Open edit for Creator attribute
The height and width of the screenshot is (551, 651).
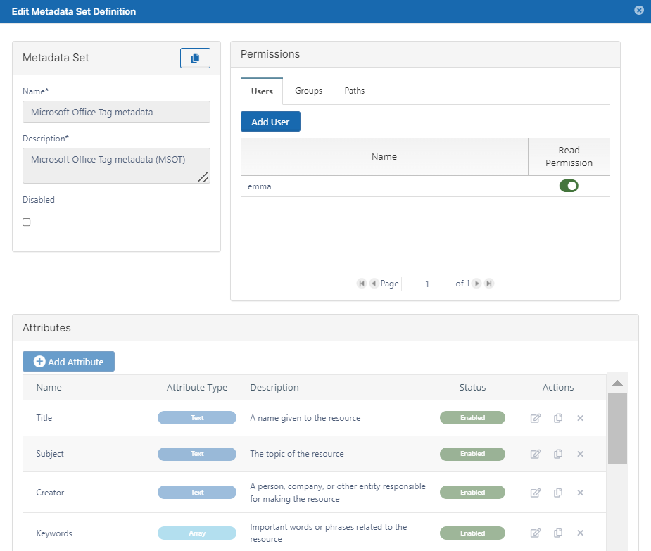point(536,493)
